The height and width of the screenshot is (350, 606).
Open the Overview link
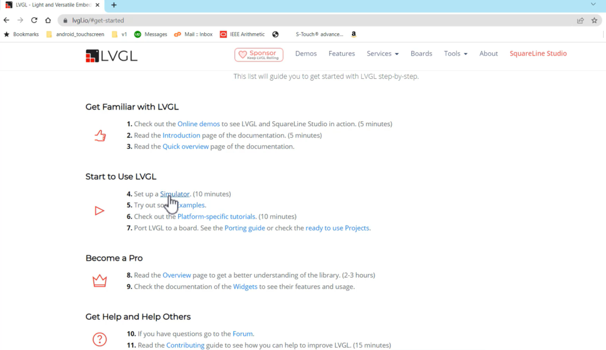pos(176,275)
